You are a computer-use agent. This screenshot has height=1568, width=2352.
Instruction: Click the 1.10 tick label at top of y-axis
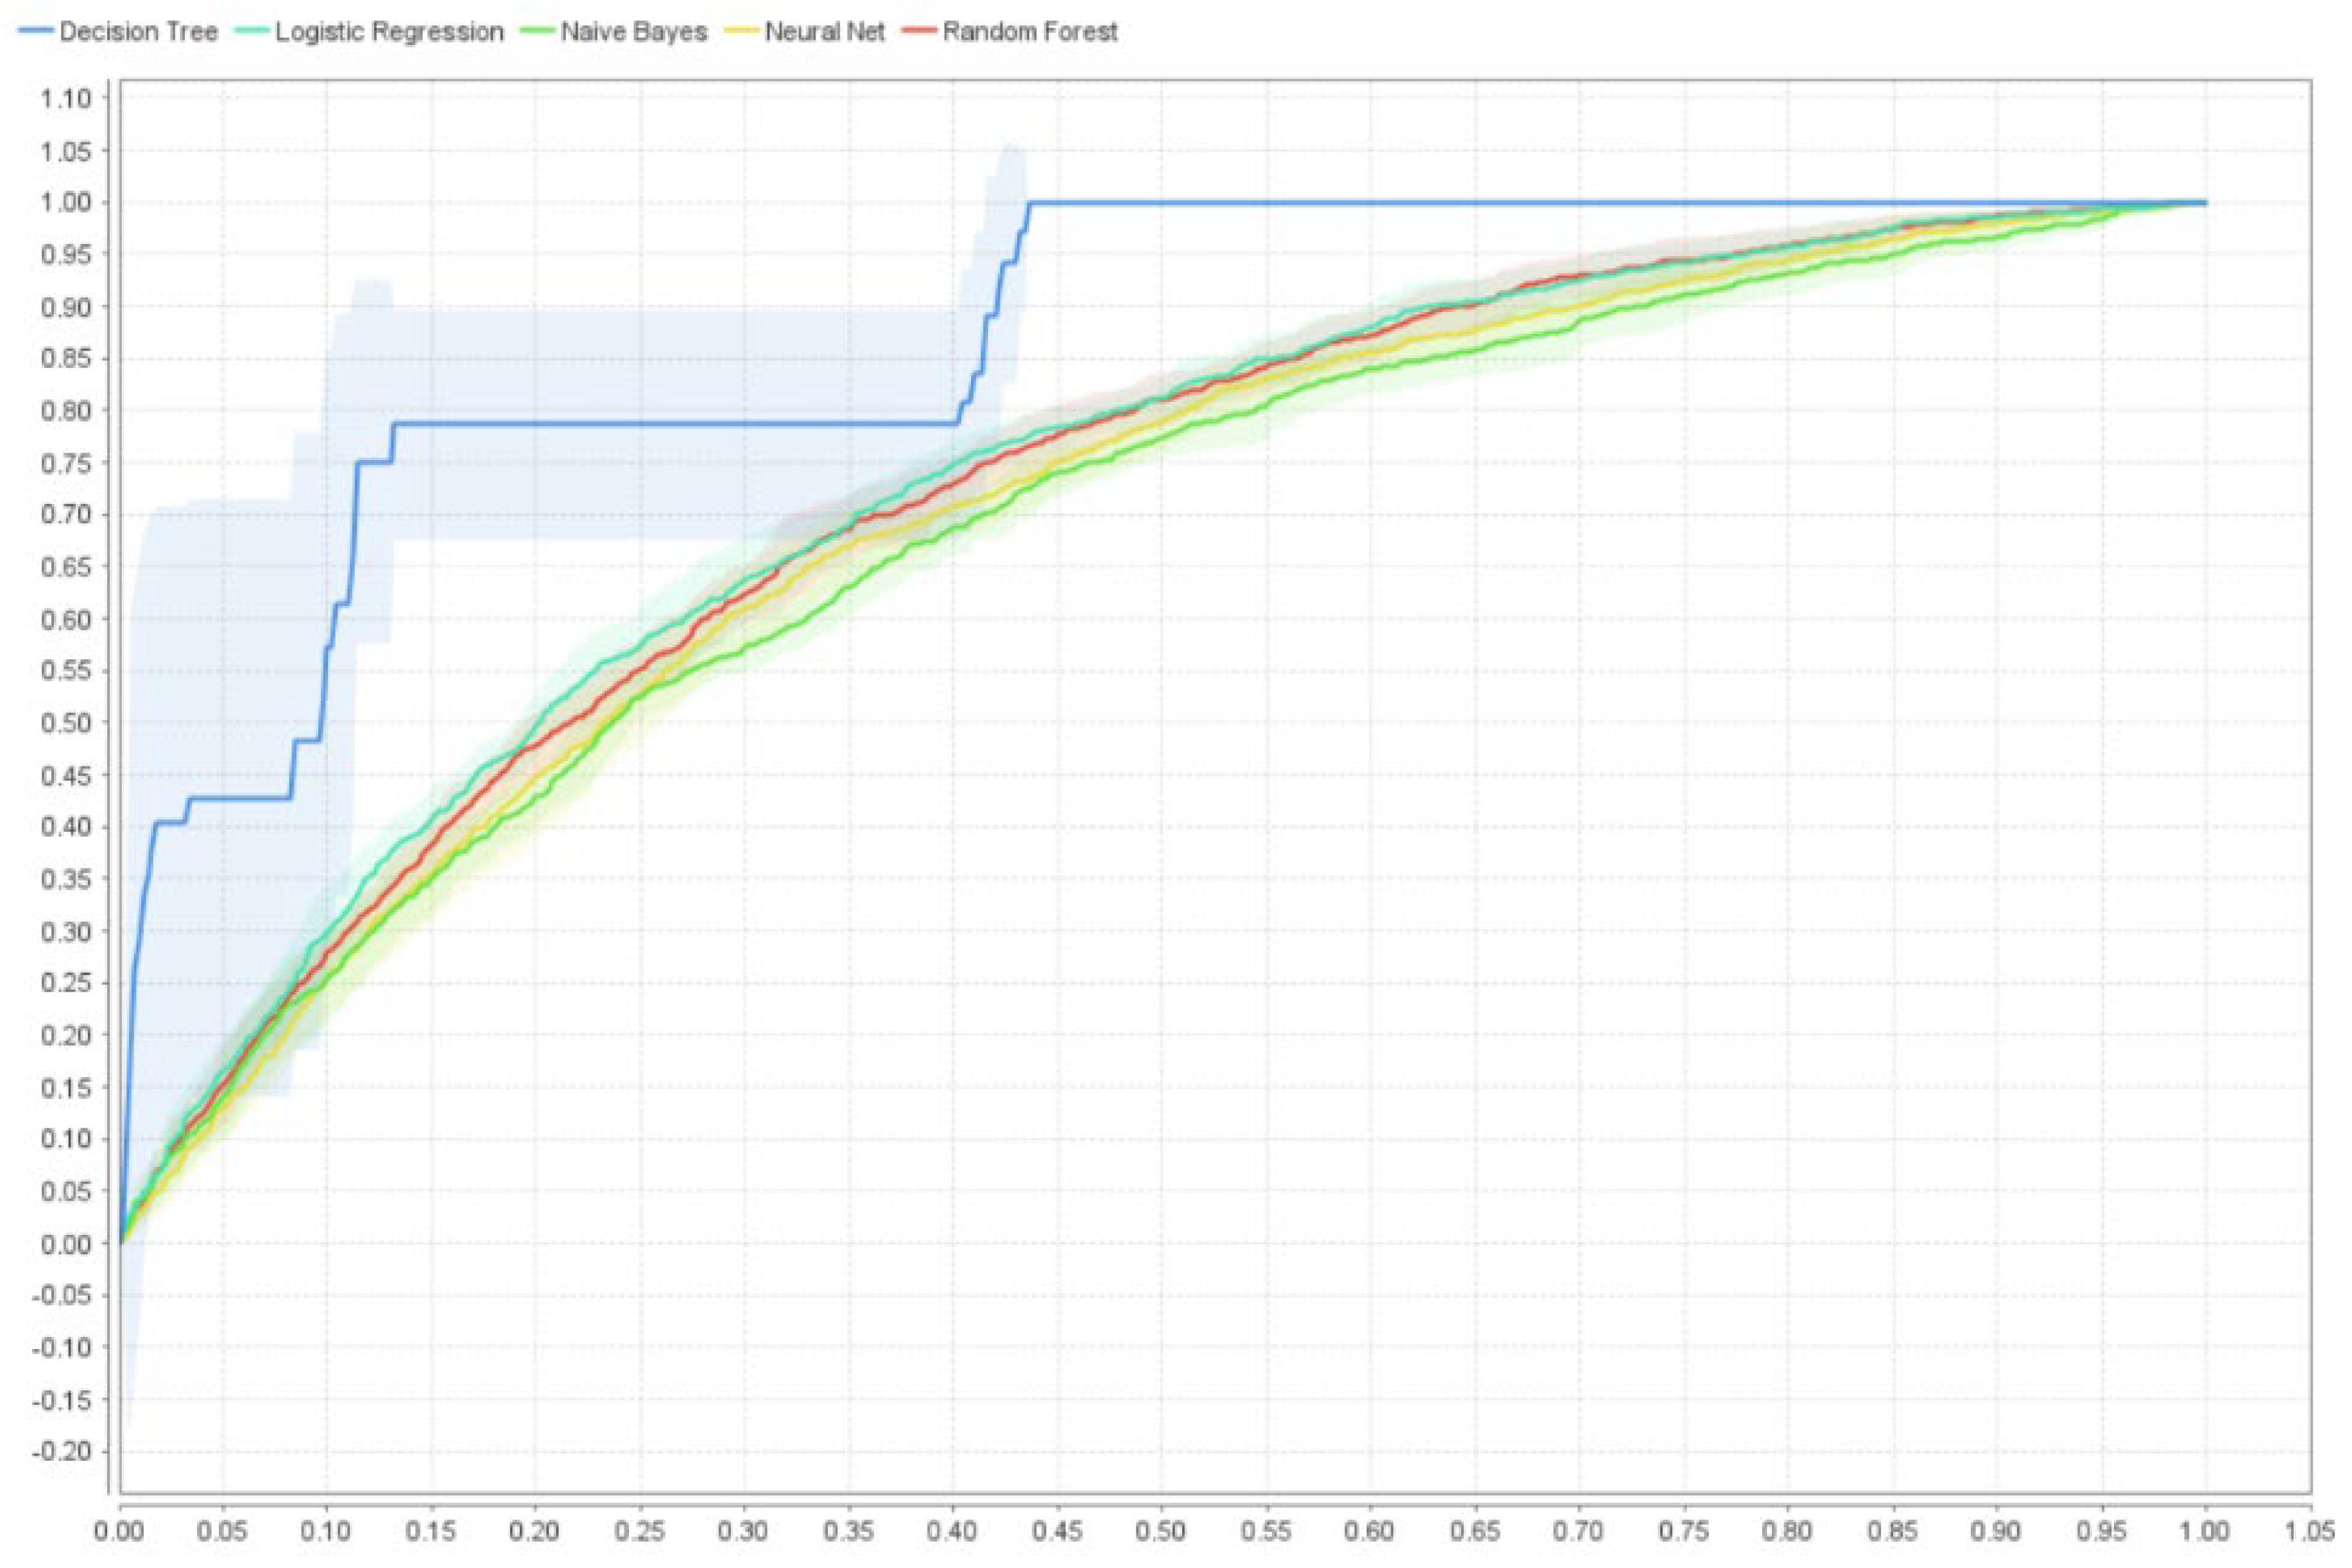[66, 99]
